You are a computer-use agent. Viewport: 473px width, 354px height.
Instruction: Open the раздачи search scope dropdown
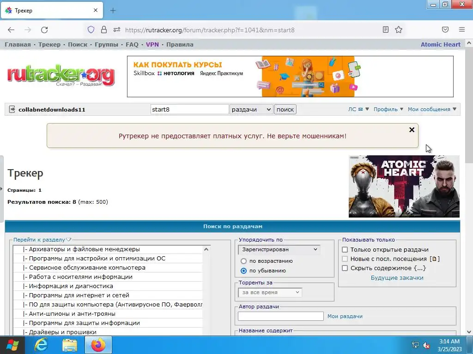251,109
